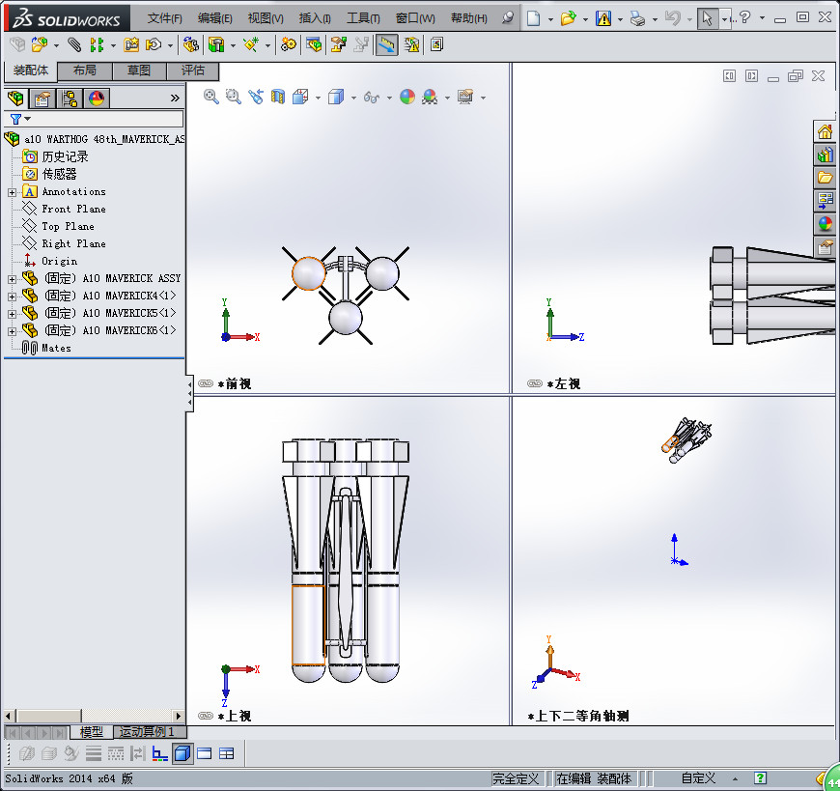This screenshot has height=791, width=840.
Task: Click the Apply Scene icon
Action: point(430,97)
